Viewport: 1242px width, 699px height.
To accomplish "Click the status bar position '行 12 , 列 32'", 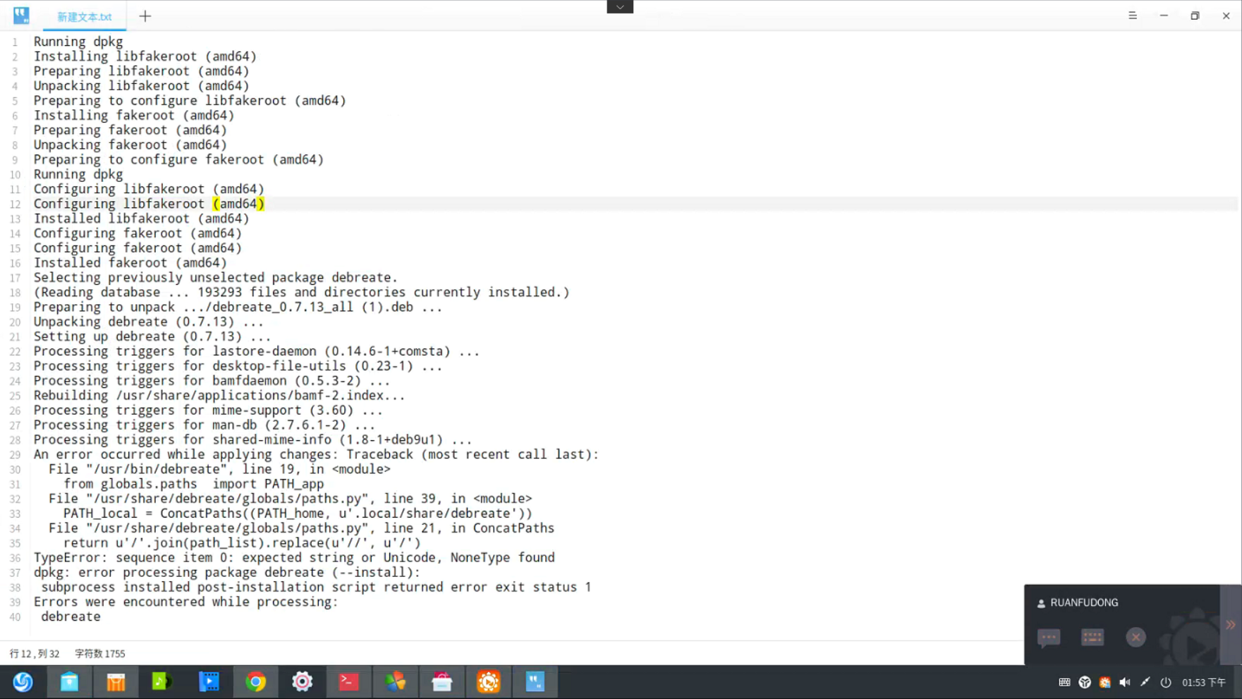I will (x=35, y=654).
